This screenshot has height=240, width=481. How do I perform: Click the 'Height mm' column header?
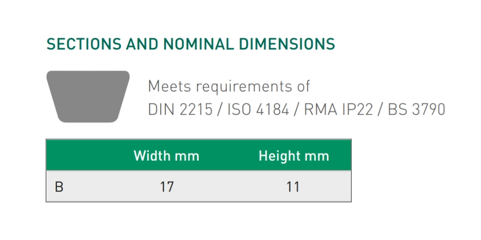(294, 156)
